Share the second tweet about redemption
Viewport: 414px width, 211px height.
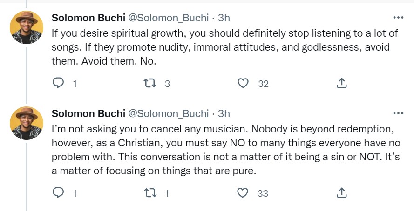[x=341, y=192]
